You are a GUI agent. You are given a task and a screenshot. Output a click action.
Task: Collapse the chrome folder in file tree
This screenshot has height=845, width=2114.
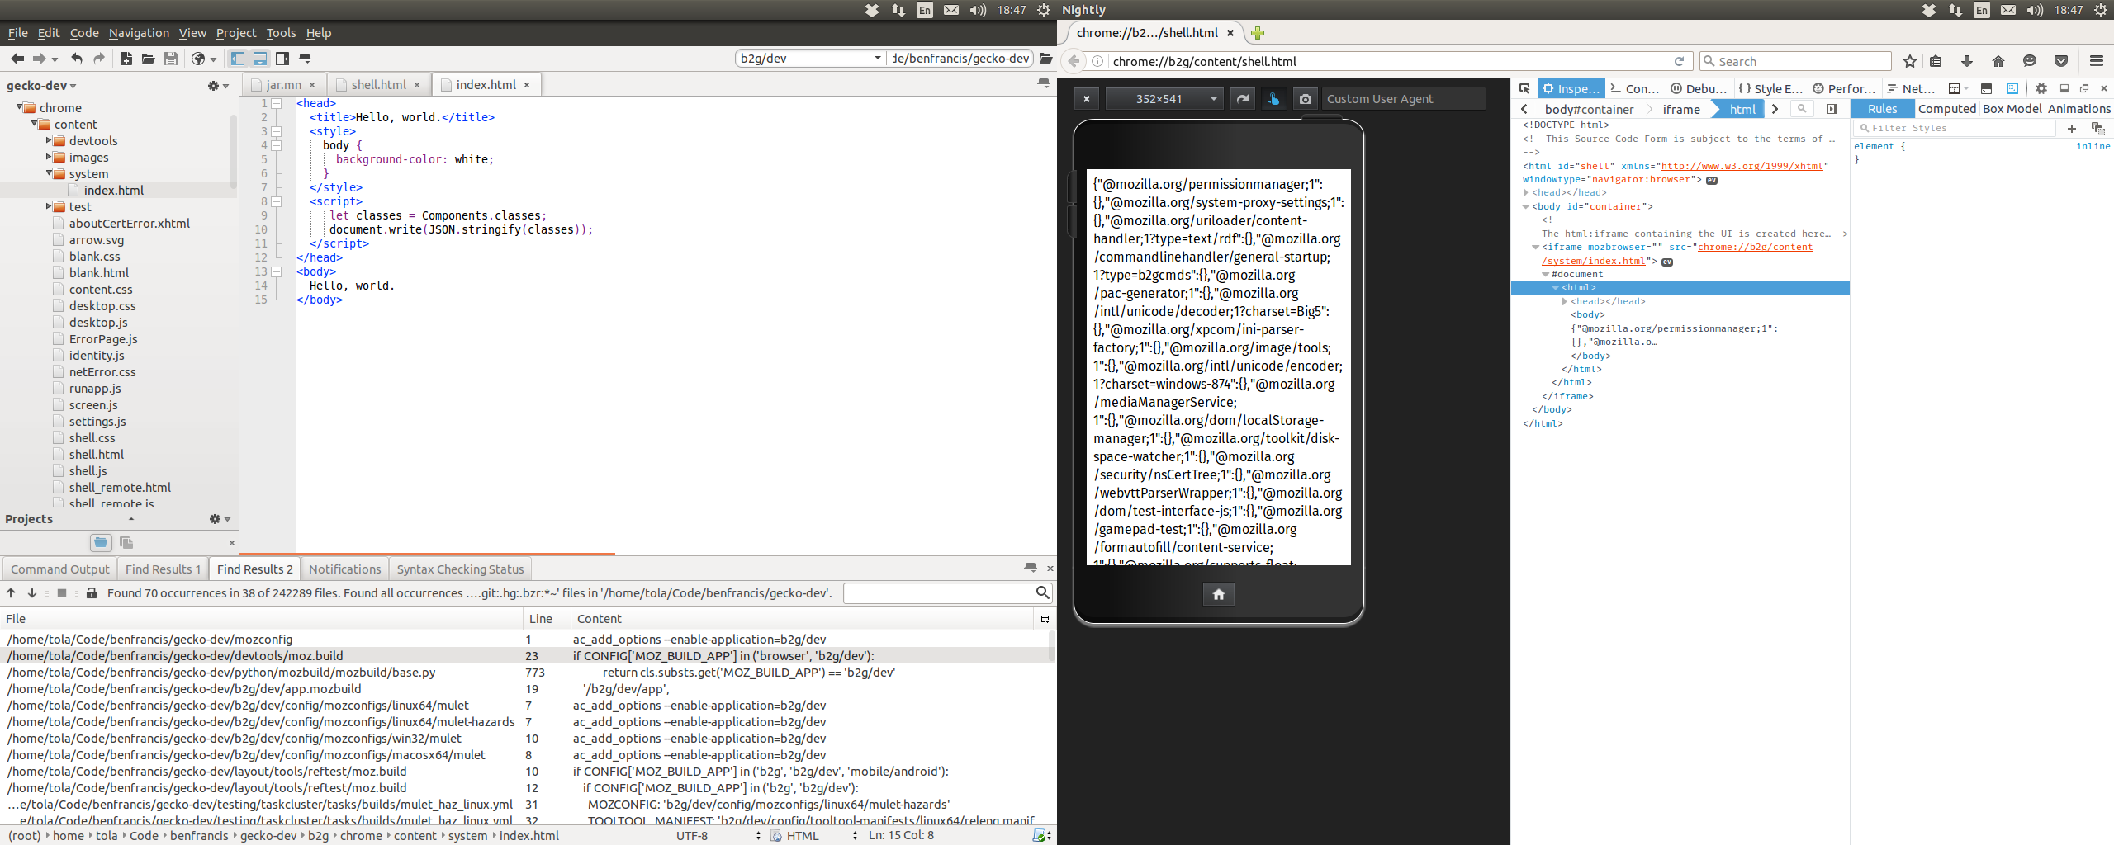click(20, 107)
